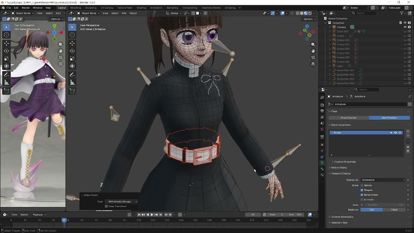This screenshot has height=233, width=414.
Task: Select the Annotate tool in main viewport
Action: tap(72, 75)
